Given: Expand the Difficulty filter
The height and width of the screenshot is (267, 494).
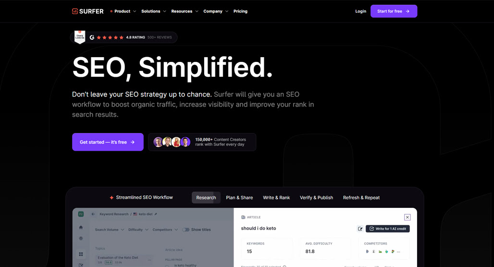Looking at the screenshot, I should click(138, 230).
